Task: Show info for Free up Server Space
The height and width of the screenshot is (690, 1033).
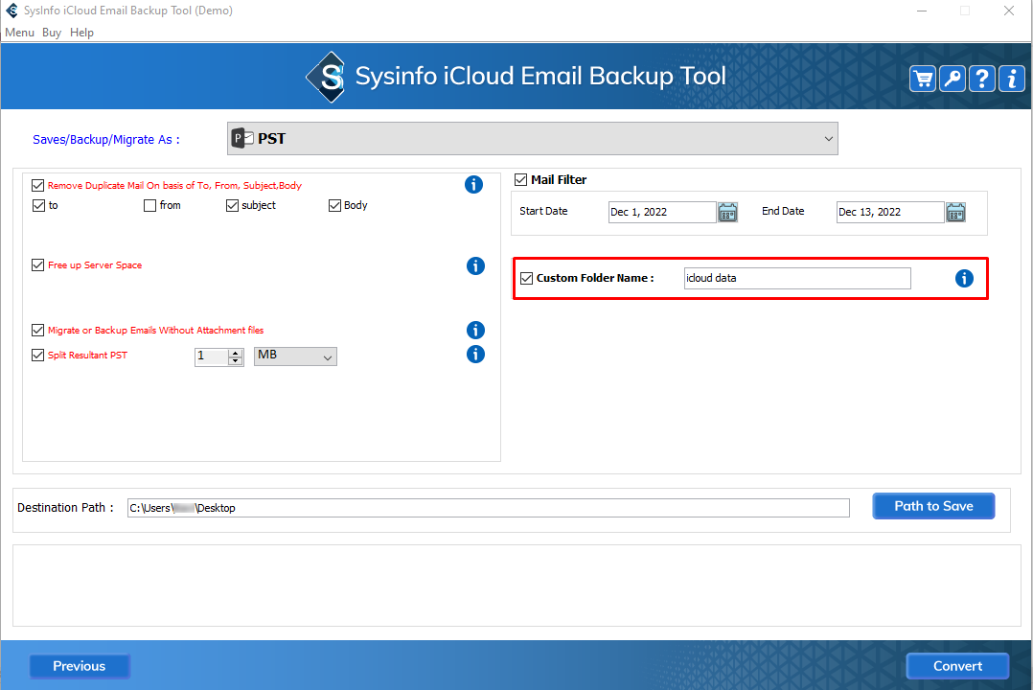Action: (475, 265)
